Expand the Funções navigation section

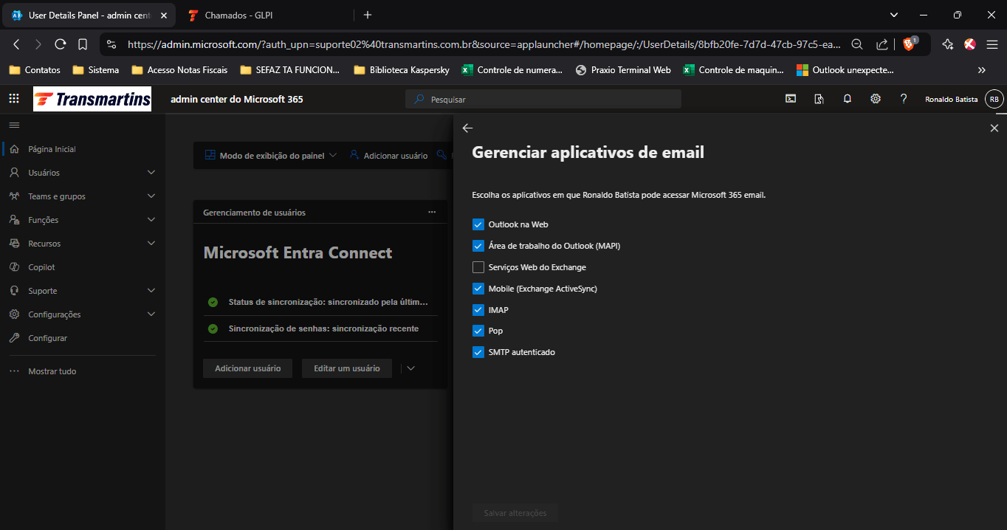151,220
